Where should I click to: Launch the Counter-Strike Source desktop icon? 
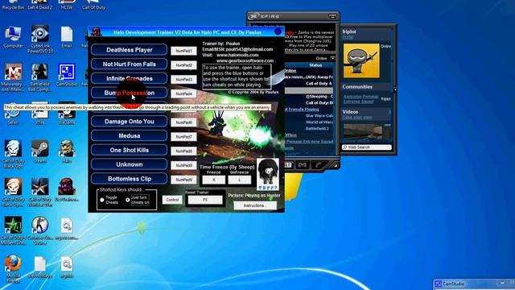tap(39, 230)
